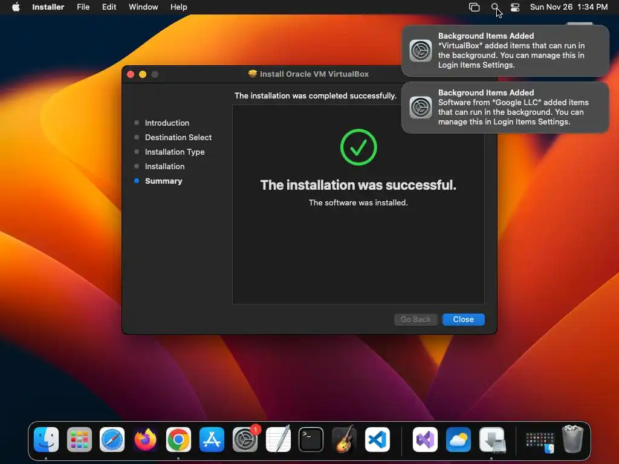The image size is (619, 464).
Task: Open GarageBand guitar icon in Dock
Action: coord(344,440)
